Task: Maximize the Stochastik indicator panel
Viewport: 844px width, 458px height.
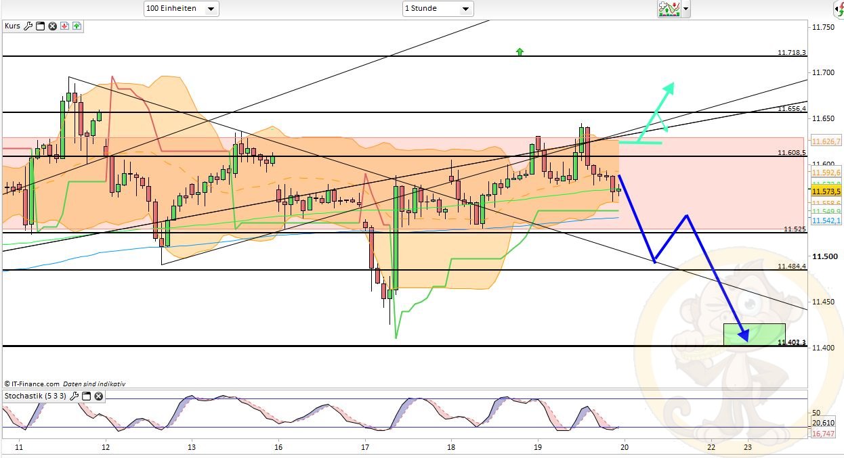Action: click(x=86, y=396)
